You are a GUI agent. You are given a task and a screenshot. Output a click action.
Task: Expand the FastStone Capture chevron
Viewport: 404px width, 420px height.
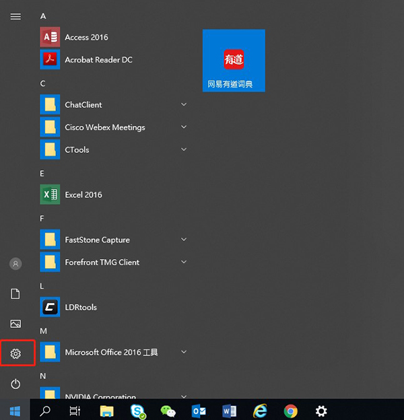tap(184, 240)
